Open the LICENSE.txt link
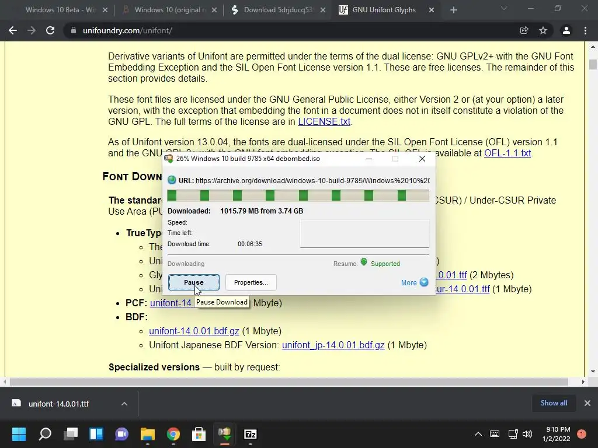Screen dimensions: 598x448 coord(324,121)
